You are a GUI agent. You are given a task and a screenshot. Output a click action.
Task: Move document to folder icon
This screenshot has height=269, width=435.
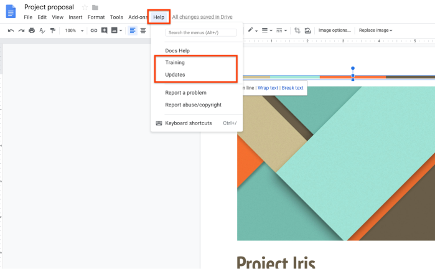coord(95,7)
